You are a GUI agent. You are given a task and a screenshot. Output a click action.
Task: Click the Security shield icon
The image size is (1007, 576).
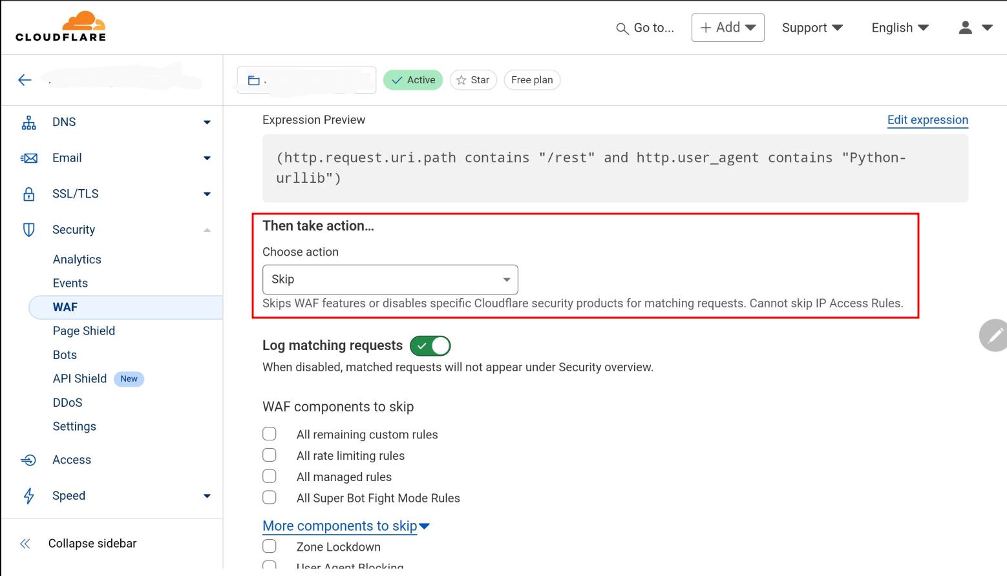29,230
